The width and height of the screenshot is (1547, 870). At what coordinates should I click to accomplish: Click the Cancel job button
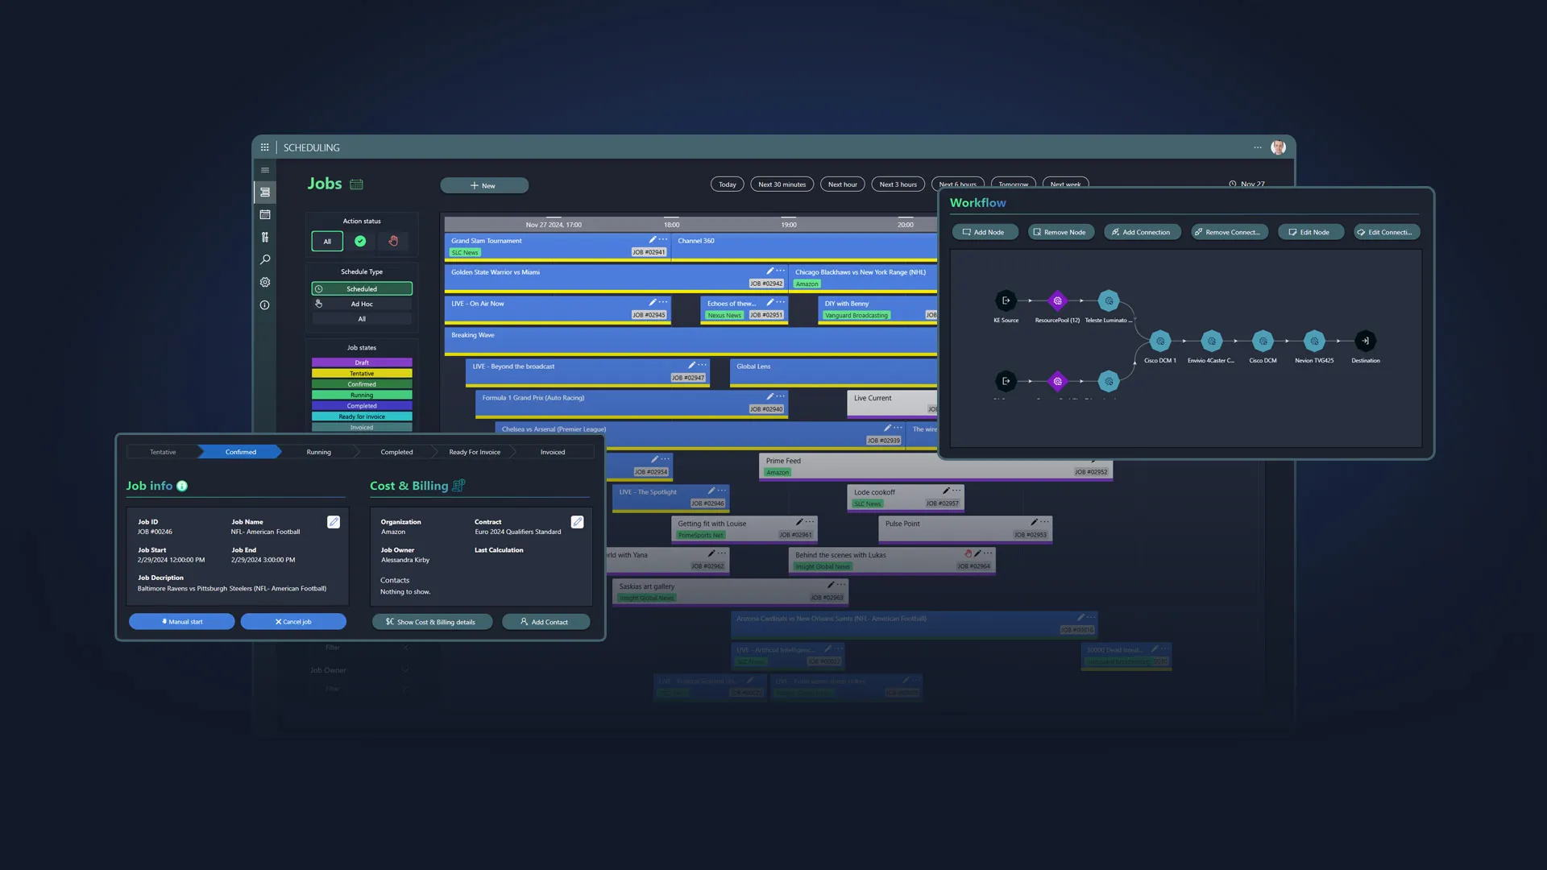293,622
